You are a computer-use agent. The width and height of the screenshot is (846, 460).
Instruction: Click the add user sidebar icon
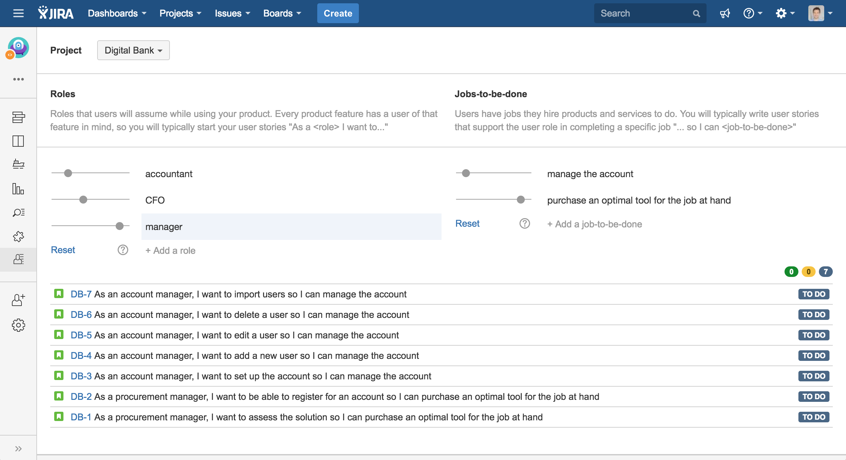tap(18, 300)
